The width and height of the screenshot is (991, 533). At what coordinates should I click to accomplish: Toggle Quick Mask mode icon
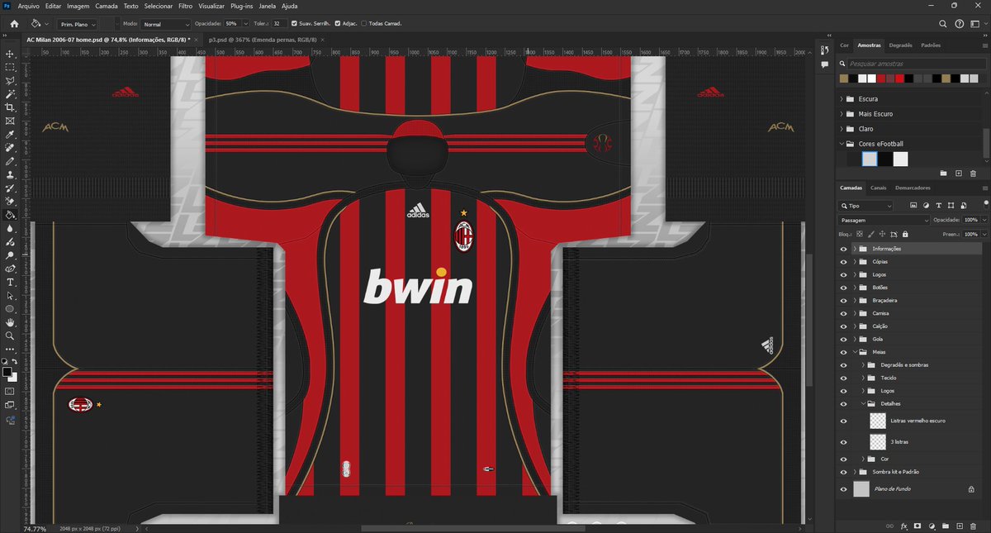[10, 391]
